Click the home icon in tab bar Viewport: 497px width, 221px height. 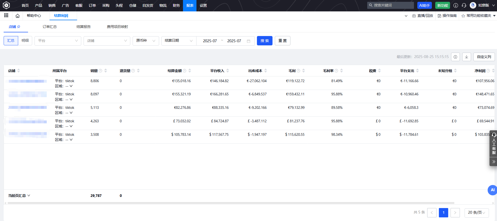tap(17, 16)
